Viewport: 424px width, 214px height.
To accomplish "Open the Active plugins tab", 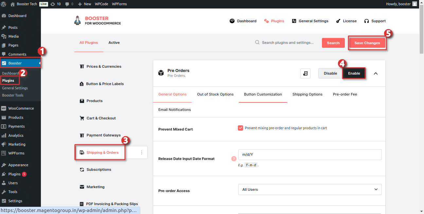I will coord(114,43).
